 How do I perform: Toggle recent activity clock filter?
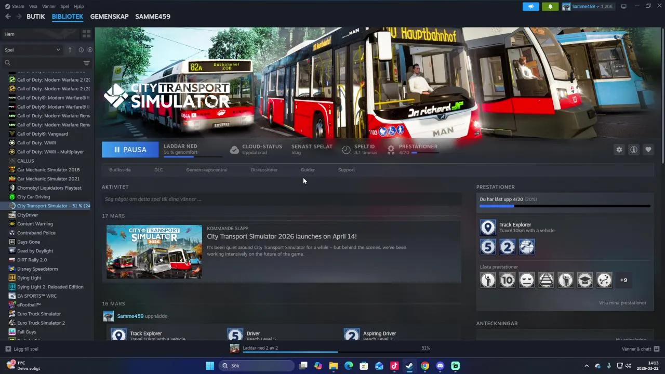81,50
